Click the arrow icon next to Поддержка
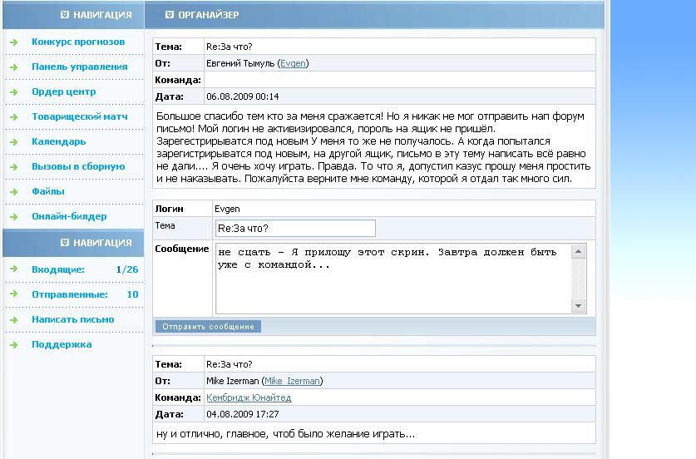Image resolution: width=696 pixels, height=459 pixels. tap(14, 345)
